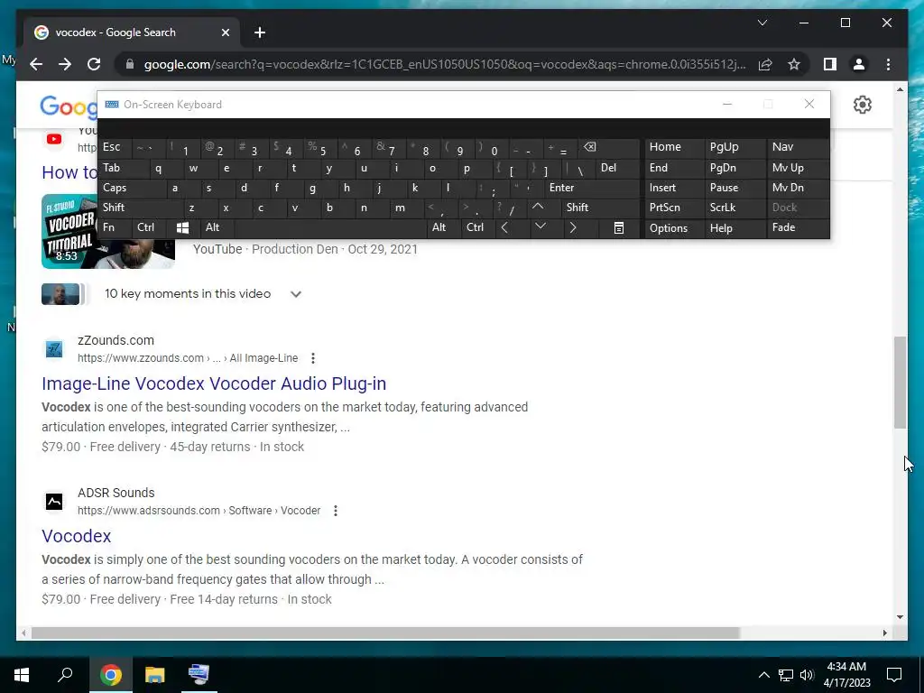Click up arrow key on On-Screen Keyboard
924x693 pixels.
(538, 208)
